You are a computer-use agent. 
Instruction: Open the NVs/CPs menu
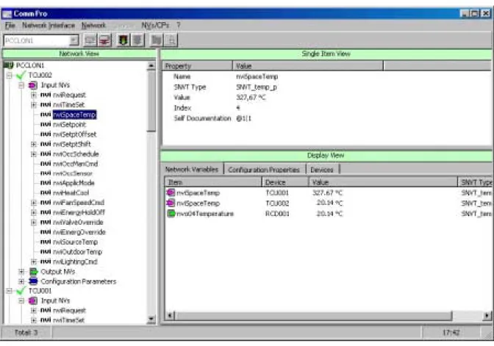155,25
